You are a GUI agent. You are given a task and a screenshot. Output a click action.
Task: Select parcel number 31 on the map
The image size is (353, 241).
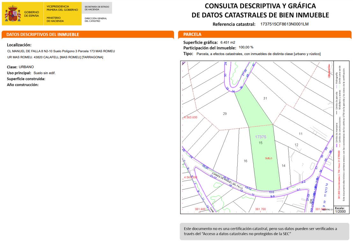(x=265, y=98)
